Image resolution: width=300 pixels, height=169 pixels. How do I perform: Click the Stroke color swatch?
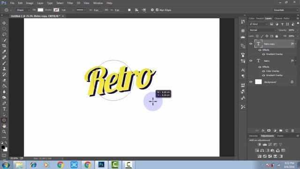pos(56,10)
